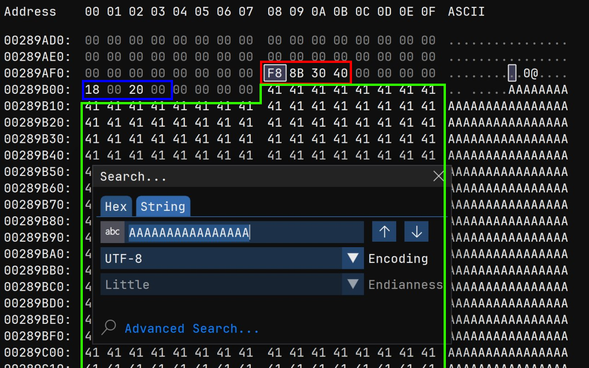Select the 40 byte inside the red box
The image size is (589, 368).
pyautogui.click(x=340, y=73)
